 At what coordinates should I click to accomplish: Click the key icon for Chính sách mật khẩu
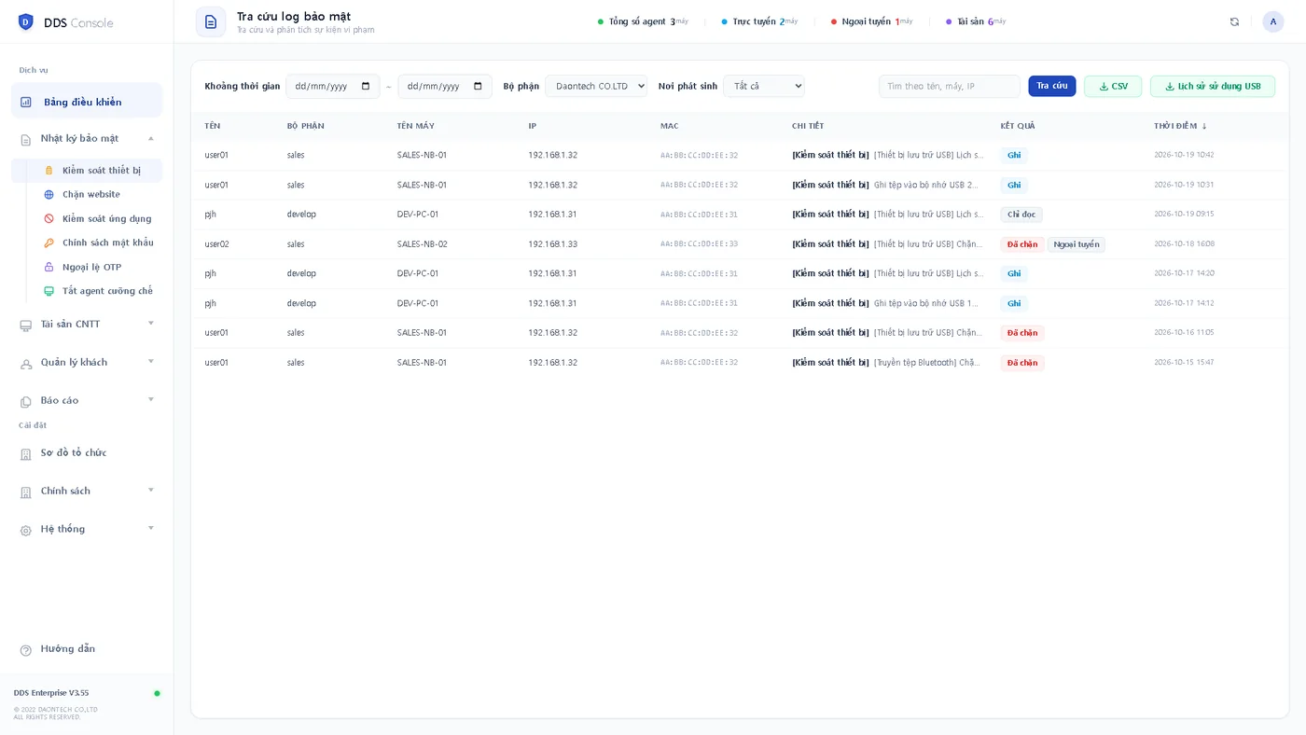click(x=49, y=243)
